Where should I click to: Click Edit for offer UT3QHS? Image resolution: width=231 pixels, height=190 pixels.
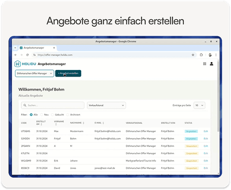pyautogui.click(x=206, y=131)
